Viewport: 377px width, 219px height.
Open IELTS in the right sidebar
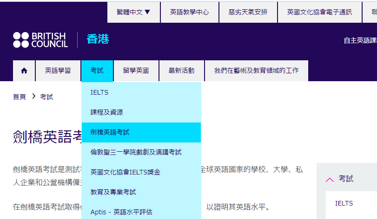pyautogui.click(x=344, y=203)
